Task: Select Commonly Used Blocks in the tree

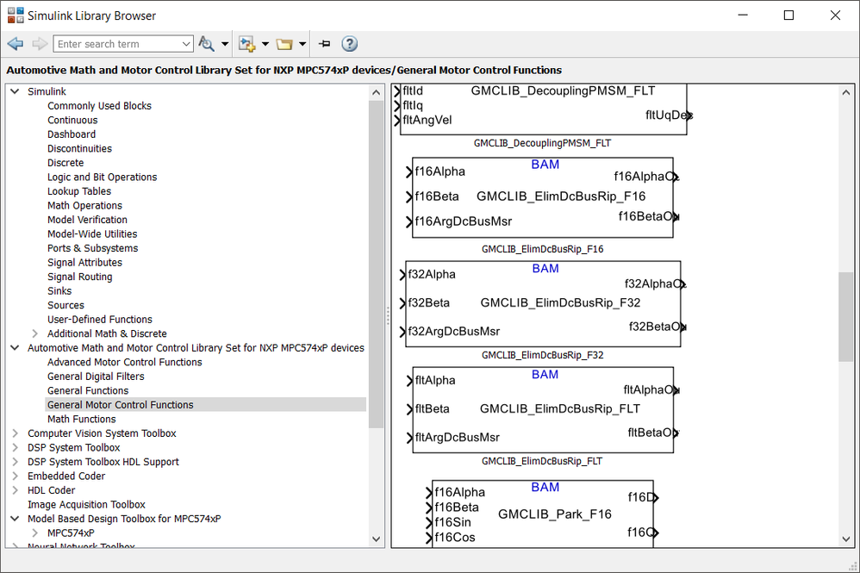Action: tap(99, 106)
